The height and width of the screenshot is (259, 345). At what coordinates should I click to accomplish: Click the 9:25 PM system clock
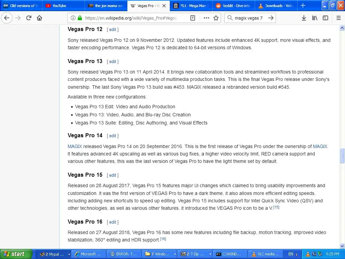(333, 254)
